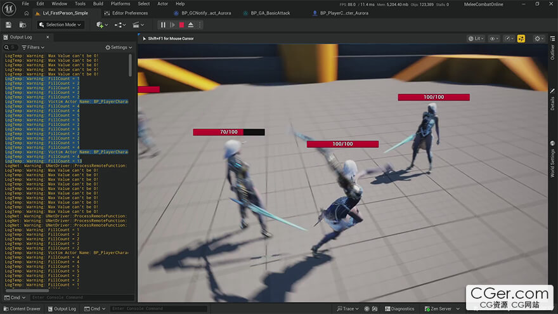Open the Build menu
The height and width of the screenshot is (314, 558).
coord(98,4)
